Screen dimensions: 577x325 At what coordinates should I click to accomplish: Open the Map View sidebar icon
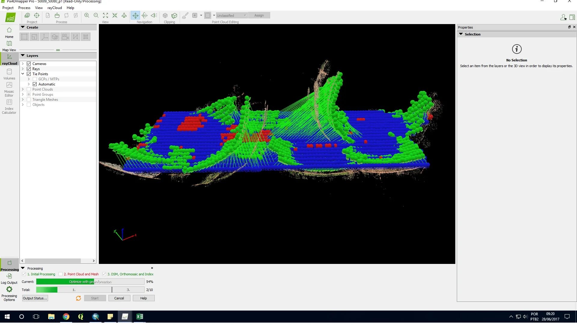click(x=9, y=45)
